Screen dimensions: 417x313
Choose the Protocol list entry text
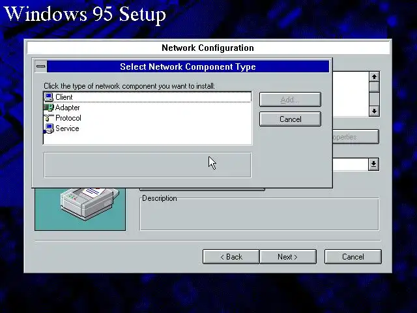click(68, 118)
